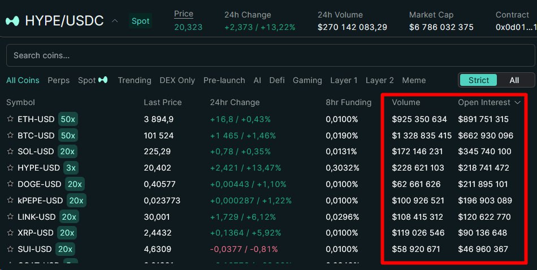This screenshot has width=537, height=270.
Task: Select the DOGE-USD symbol
Action: tap(40, 184)
